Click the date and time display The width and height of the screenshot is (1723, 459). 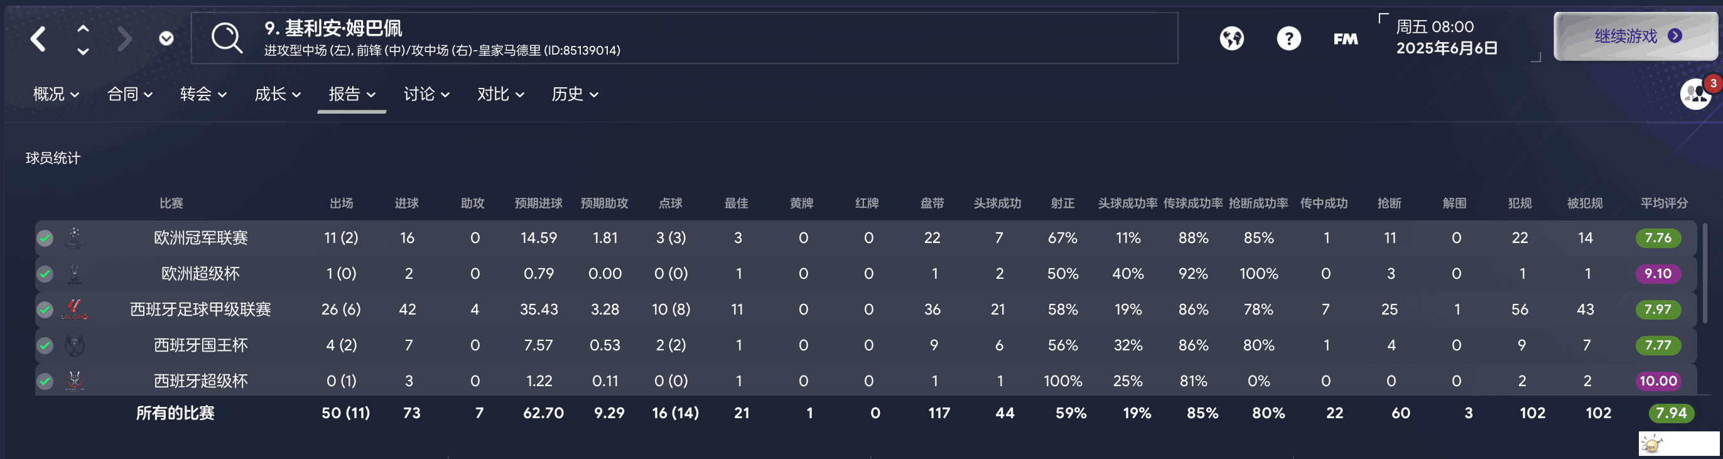click(1446, 38)
